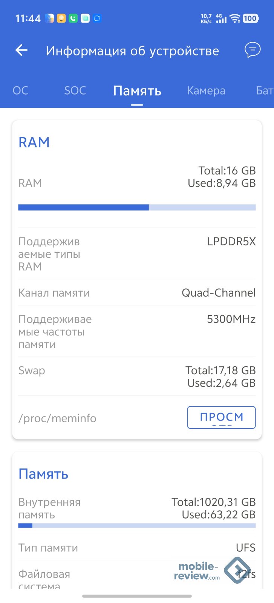
Task: Tap the Тип памяти UFS row
Action: tap(137, 548)
